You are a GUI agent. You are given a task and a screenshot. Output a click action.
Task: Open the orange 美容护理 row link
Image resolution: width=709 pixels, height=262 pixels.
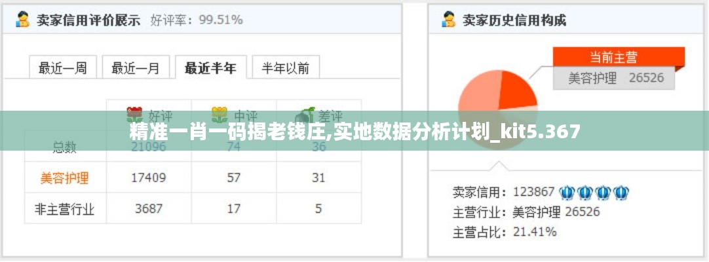point(64,178)
